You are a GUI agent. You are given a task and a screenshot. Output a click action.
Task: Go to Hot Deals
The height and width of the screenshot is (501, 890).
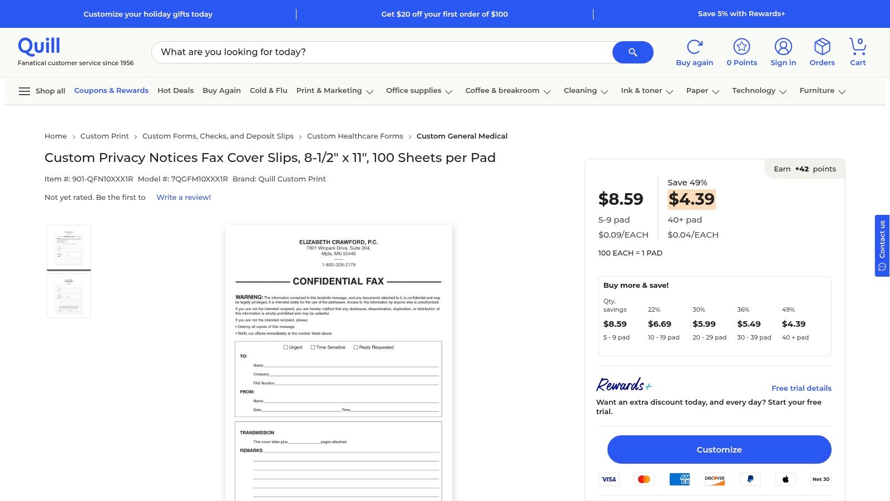175,91
